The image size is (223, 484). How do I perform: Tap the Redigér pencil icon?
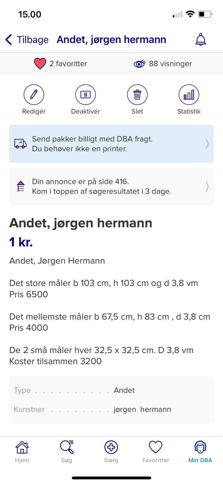coord(34,95)
